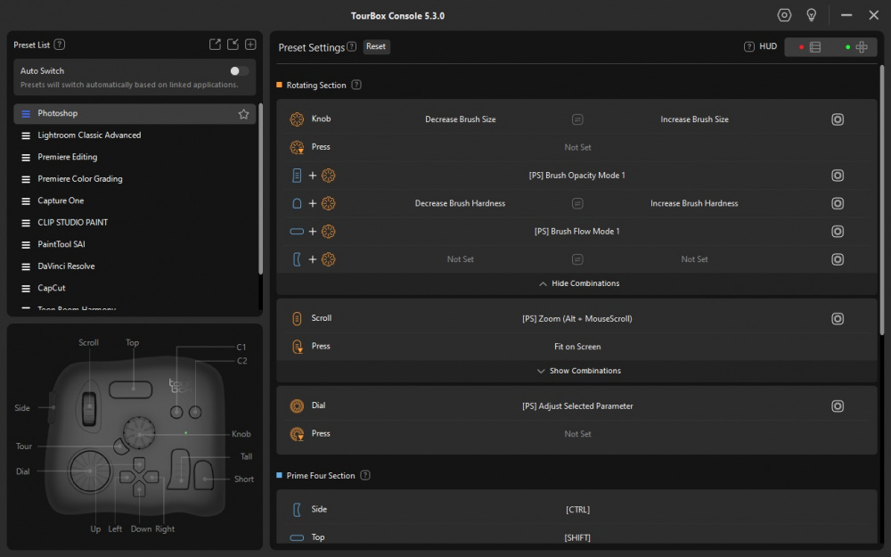Toggle the HUD D-pad view with green dot
Screen dimensions: 891x557
855,47
